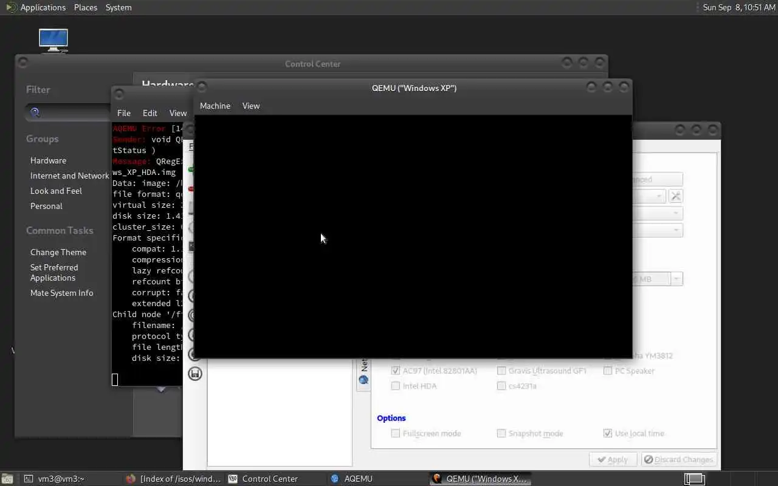Click Change Theme common task
The image size is (778, 486).
pos(58,252)
